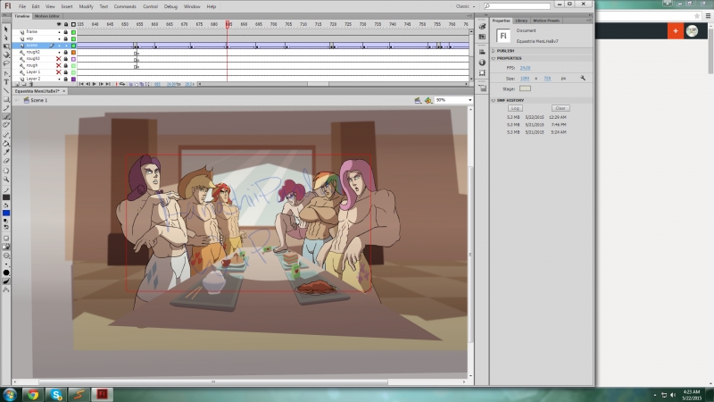Image resolution: width=714 pixels, height=402 pixels.
Task: Show the hidden rough3 layer
Action: coord(58,59)
